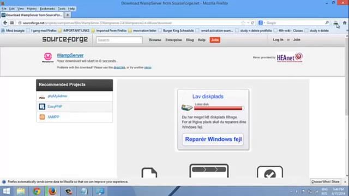Viewport: 349px width, 196px height.
Task: Click the red Jobs button
Action: tap(215, 40)
